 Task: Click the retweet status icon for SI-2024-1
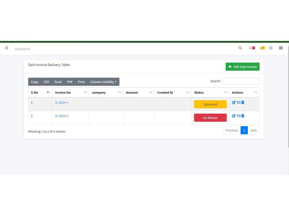(x=238, y=103)
